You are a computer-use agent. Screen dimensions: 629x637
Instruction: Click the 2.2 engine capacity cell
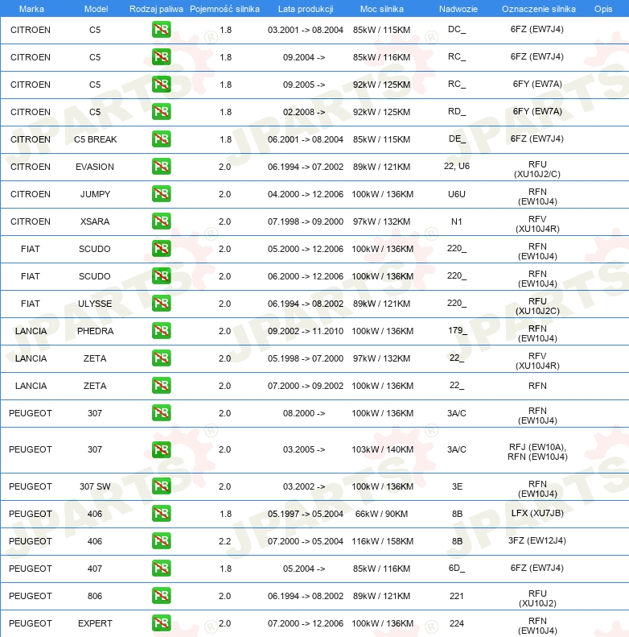pos(225,541)
